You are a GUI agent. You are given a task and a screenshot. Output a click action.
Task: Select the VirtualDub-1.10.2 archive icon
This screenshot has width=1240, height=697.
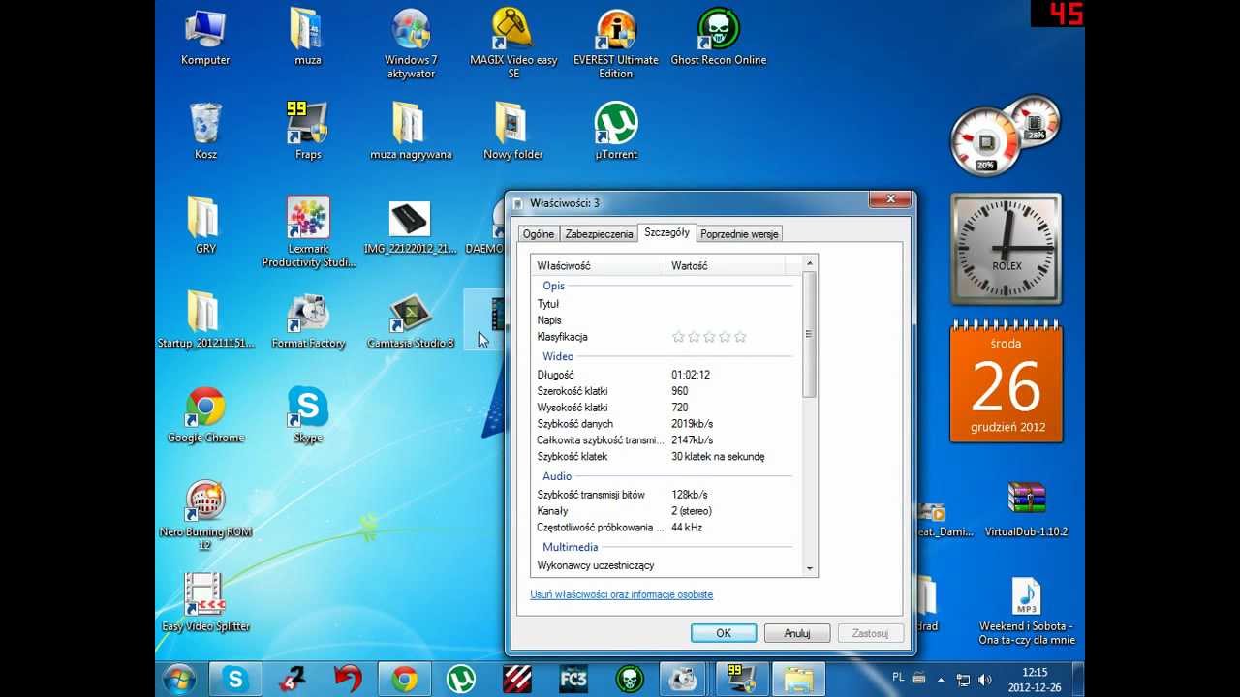click(x=1026, y=508)
